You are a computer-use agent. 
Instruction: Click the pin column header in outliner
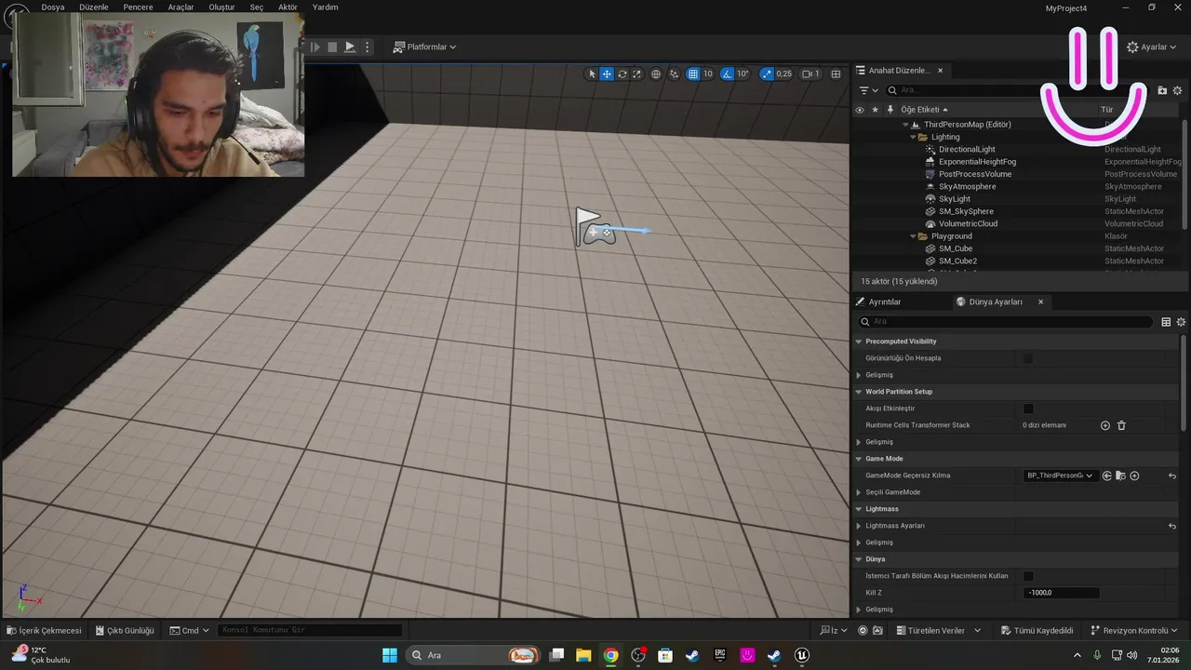890,110
